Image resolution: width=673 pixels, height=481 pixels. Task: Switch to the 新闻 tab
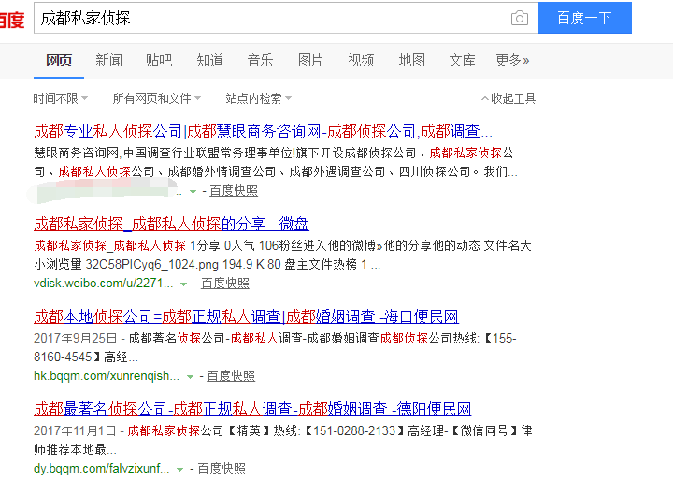[x=109, y=60]
